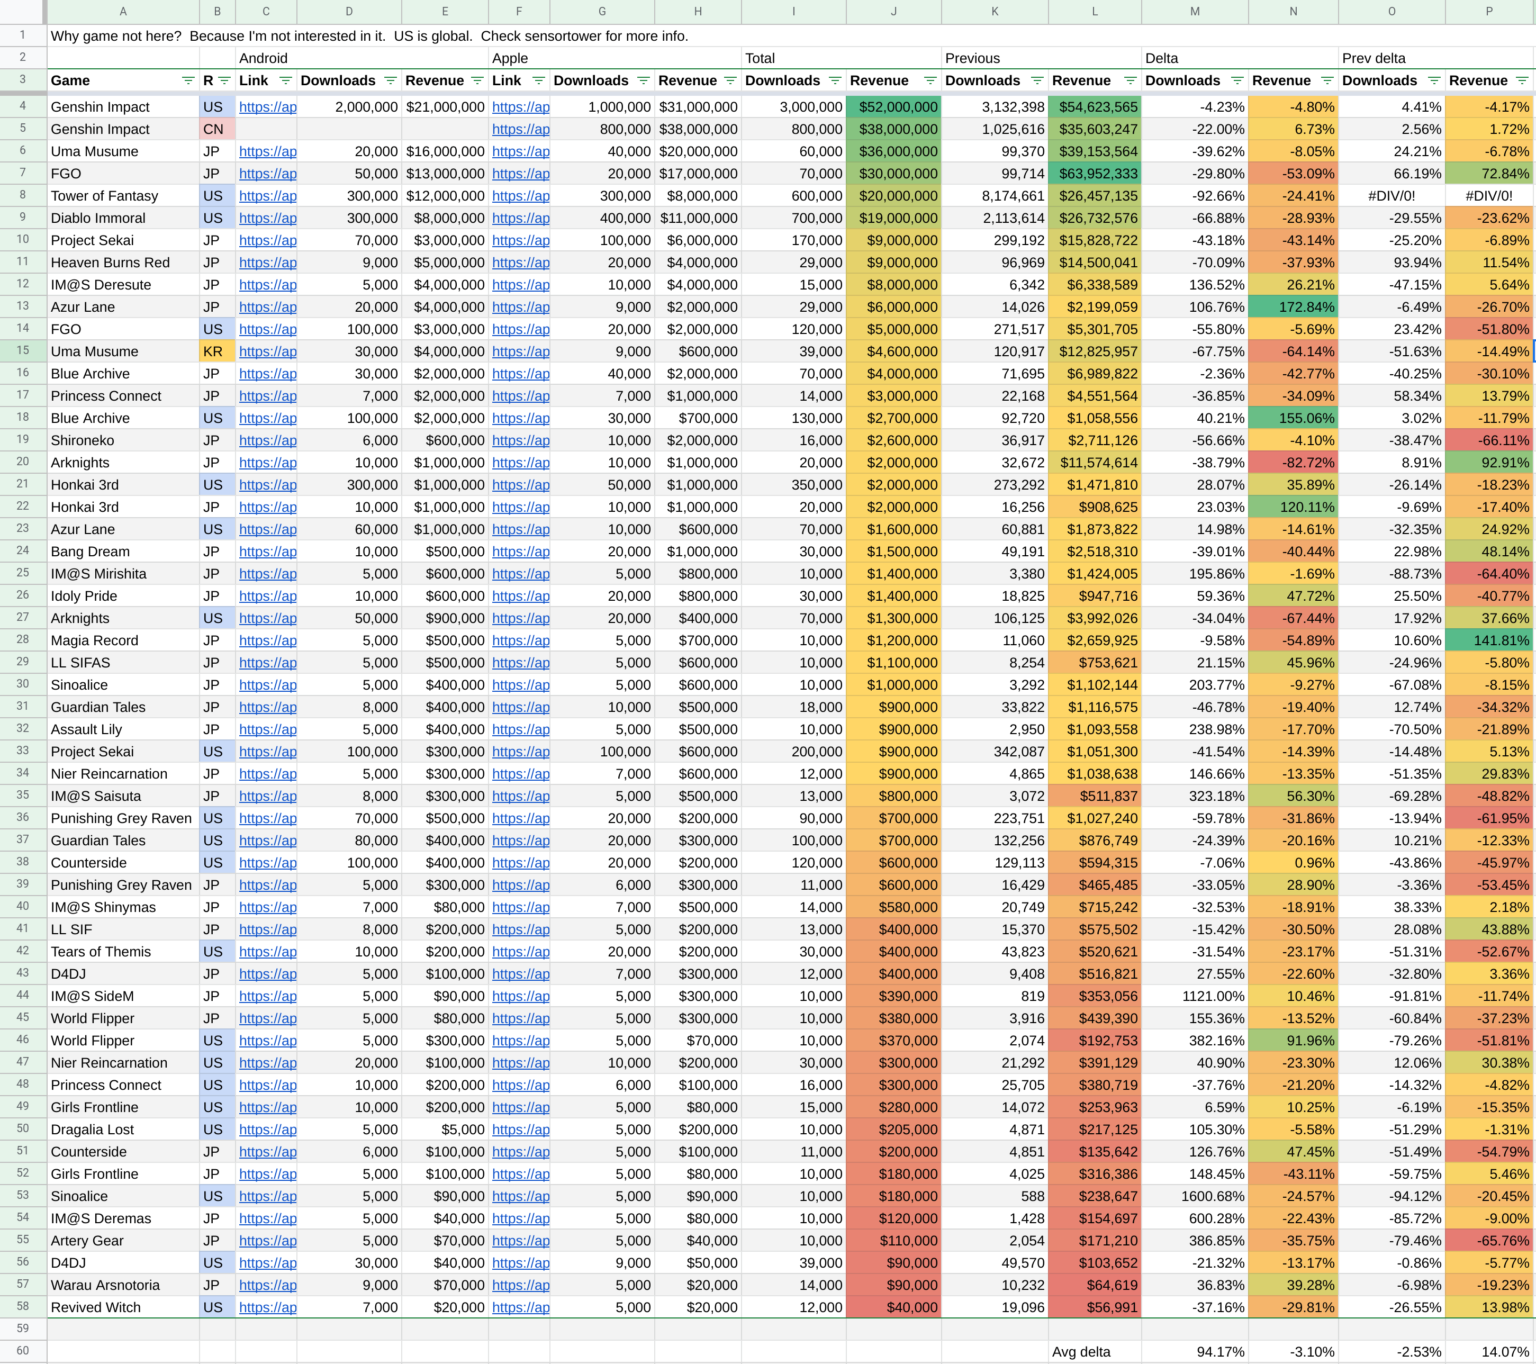Image resolution: width=1536 pixels, height=1364 pixels.
Task: Open the Game column filter icon
Action: (188, 80)
